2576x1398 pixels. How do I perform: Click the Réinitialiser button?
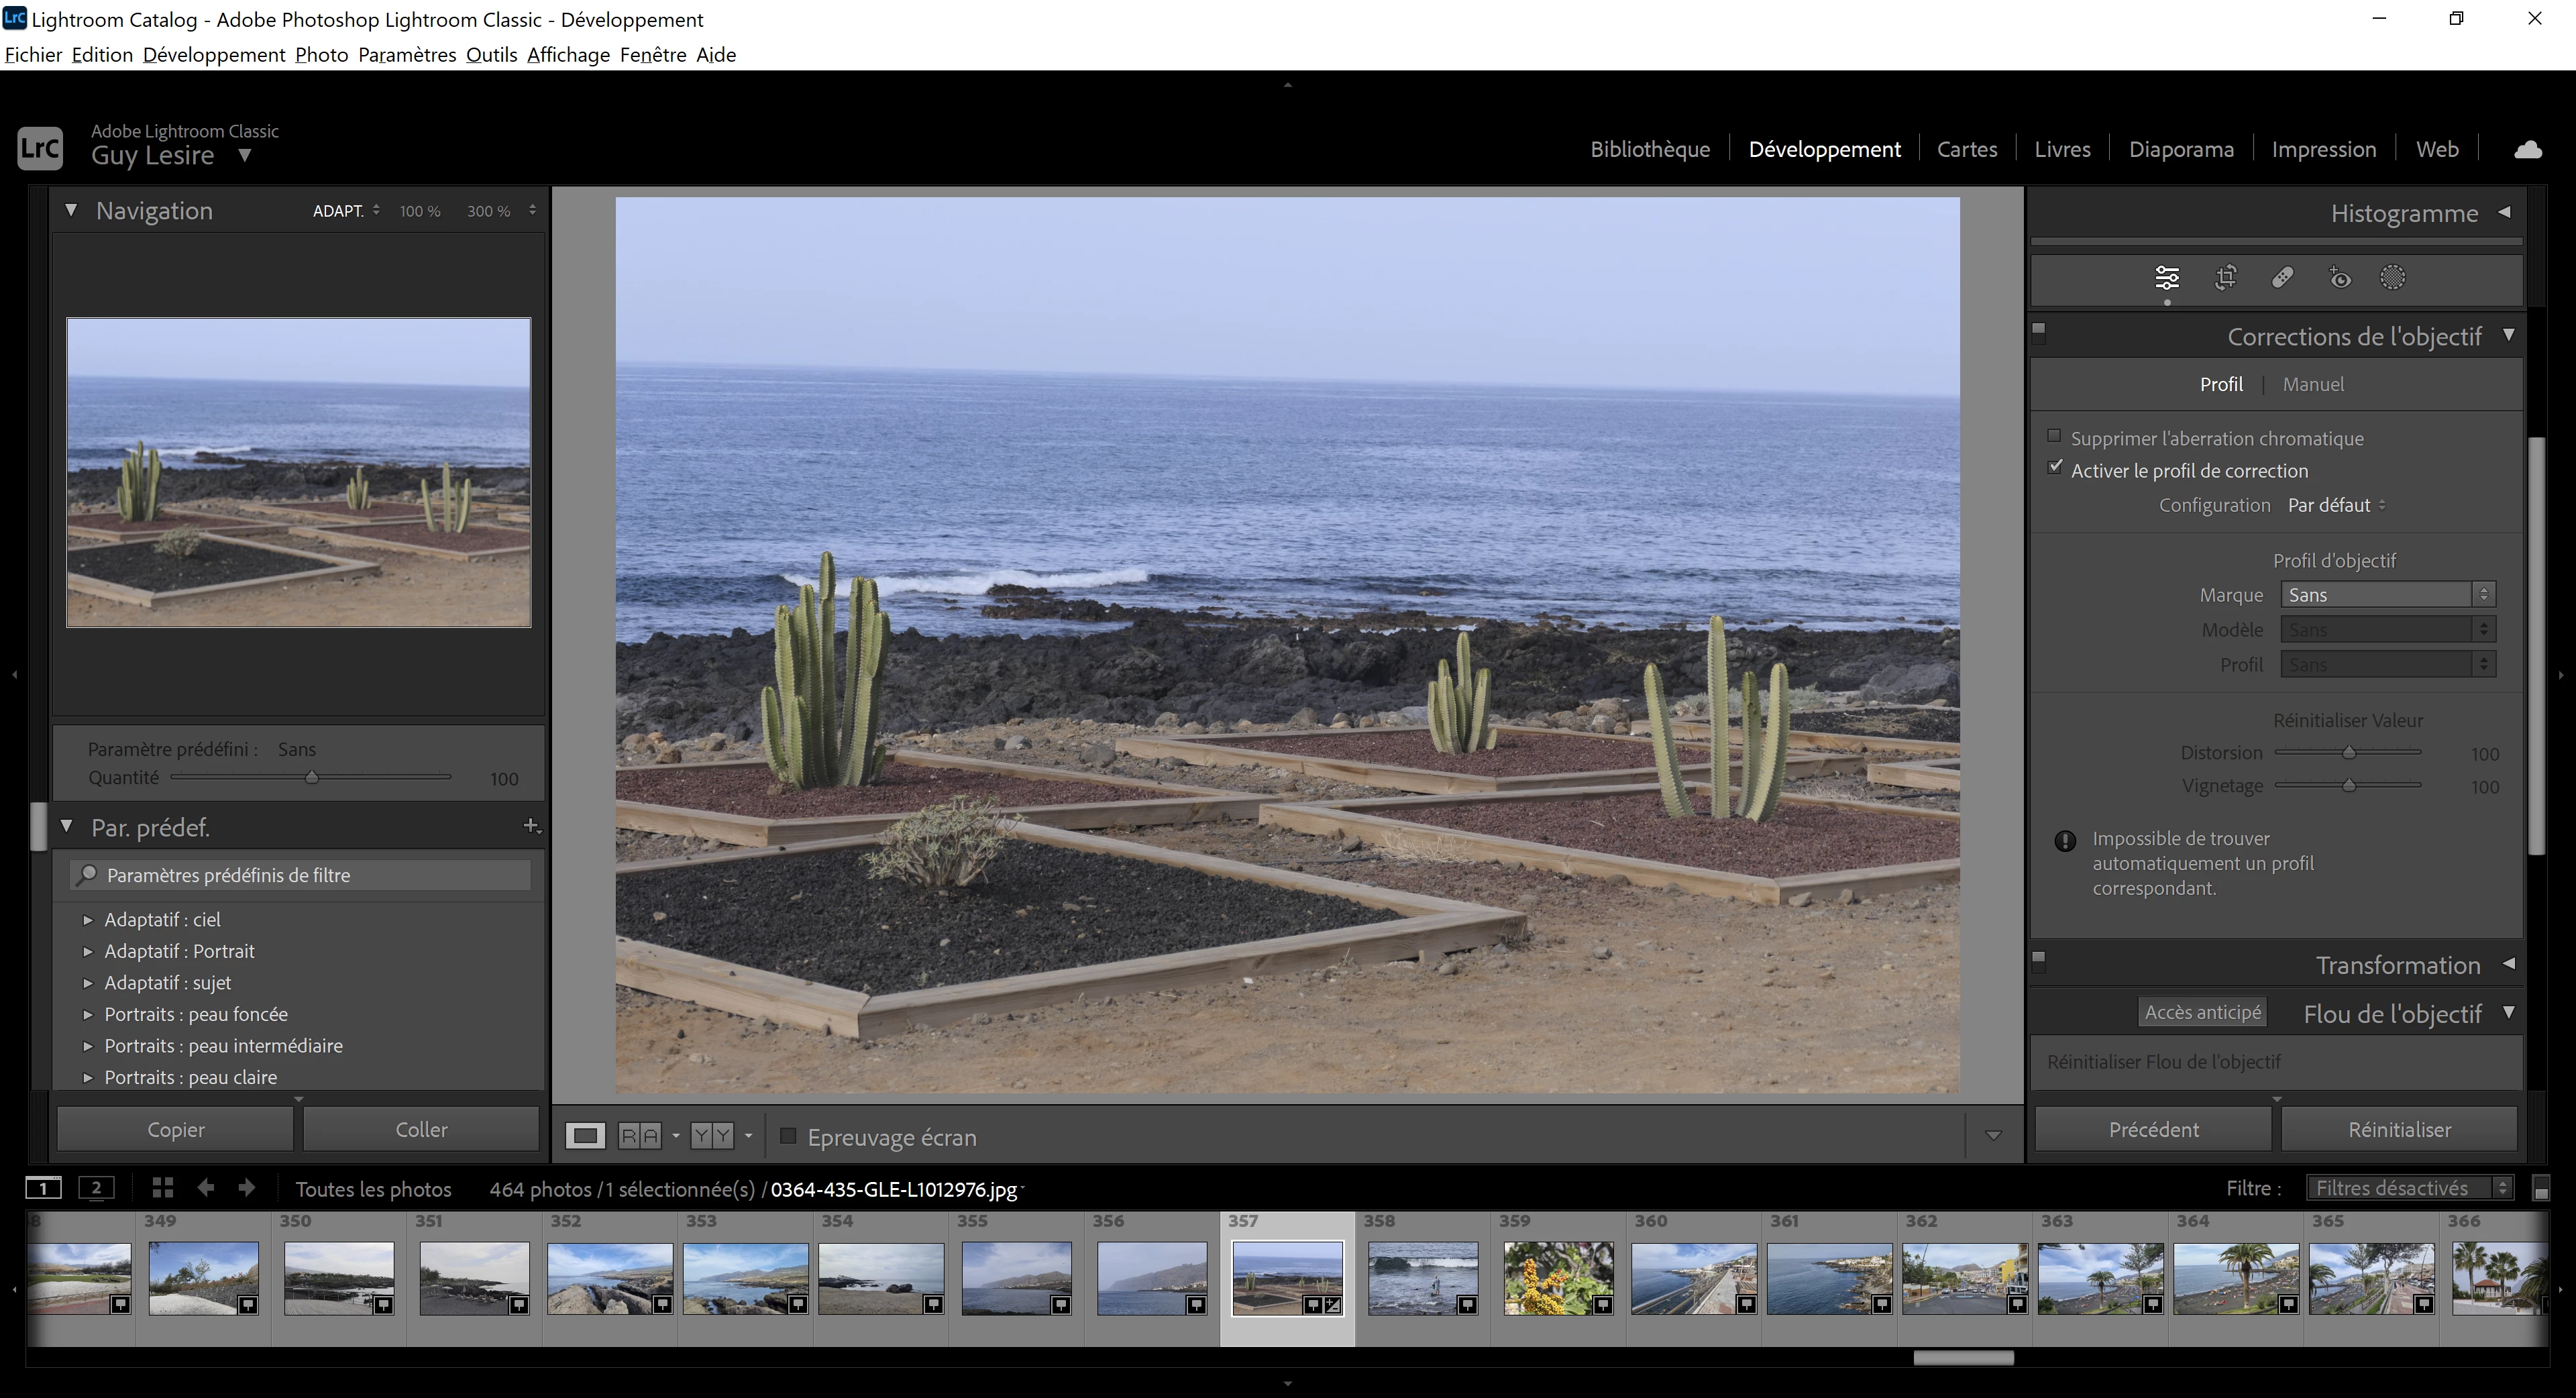(x=2398, y=1130)
